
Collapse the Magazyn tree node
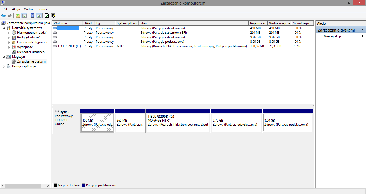point(4,57)
